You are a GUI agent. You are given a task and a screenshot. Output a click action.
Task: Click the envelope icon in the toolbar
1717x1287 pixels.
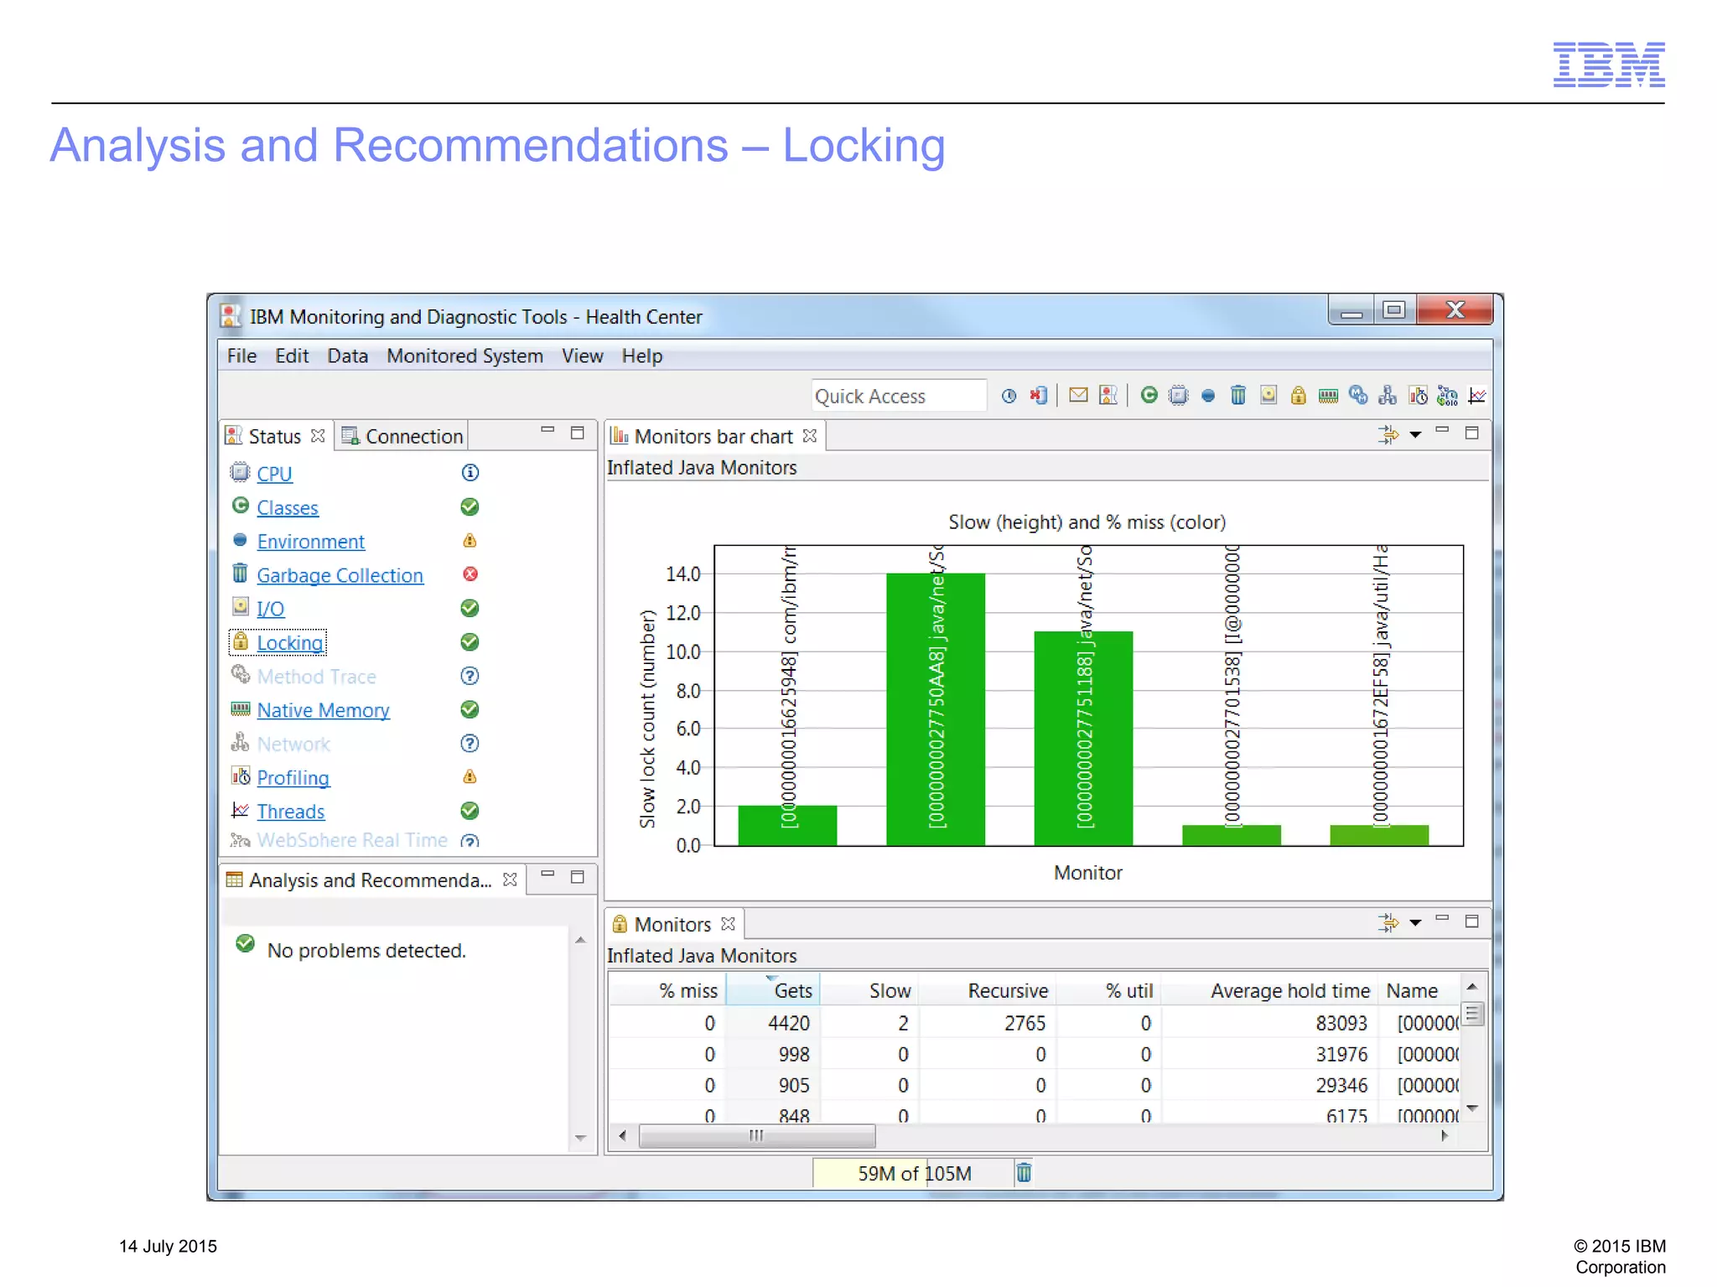(x=1078, y=395)
